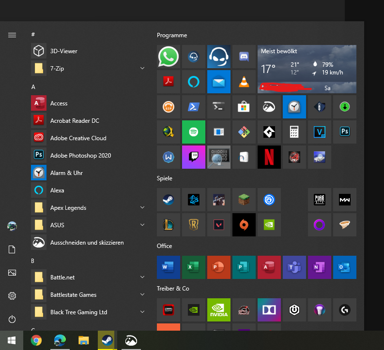Open Access from the app list
This screenshot has width=384, height=350.
89,103
